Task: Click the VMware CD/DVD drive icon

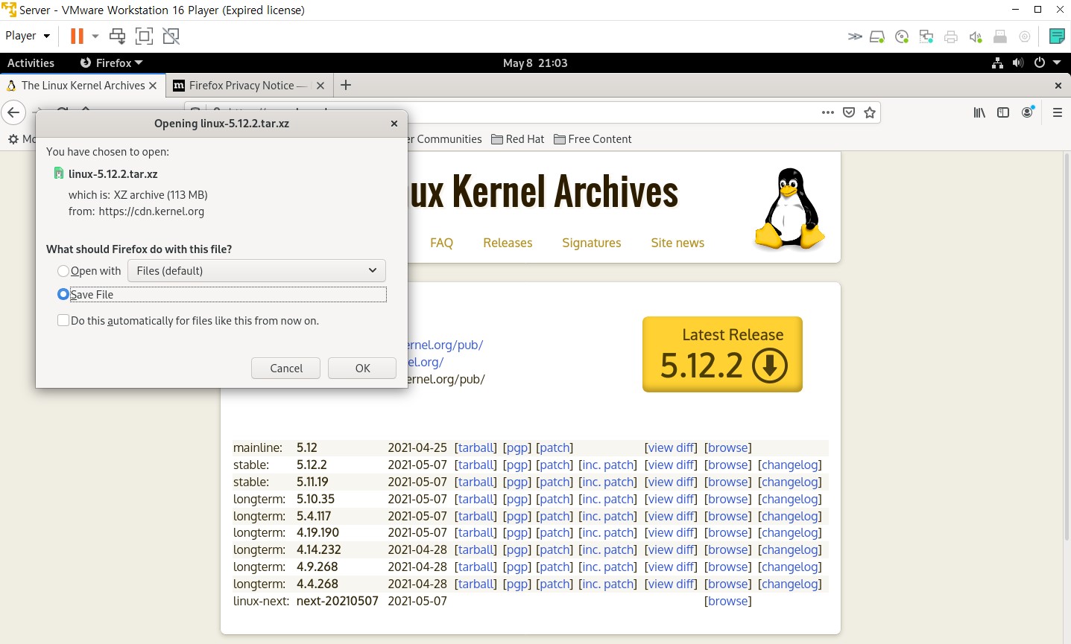Action: point(902,36)
